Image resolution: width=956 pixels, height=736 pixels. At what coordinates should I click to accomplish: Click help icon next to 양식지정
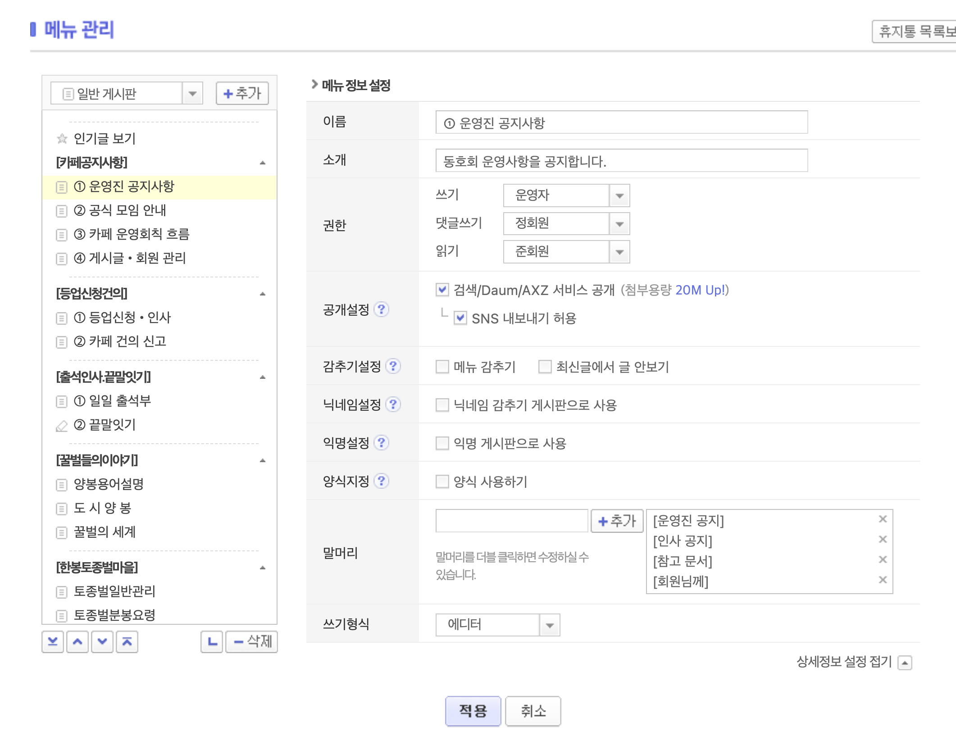382,481
